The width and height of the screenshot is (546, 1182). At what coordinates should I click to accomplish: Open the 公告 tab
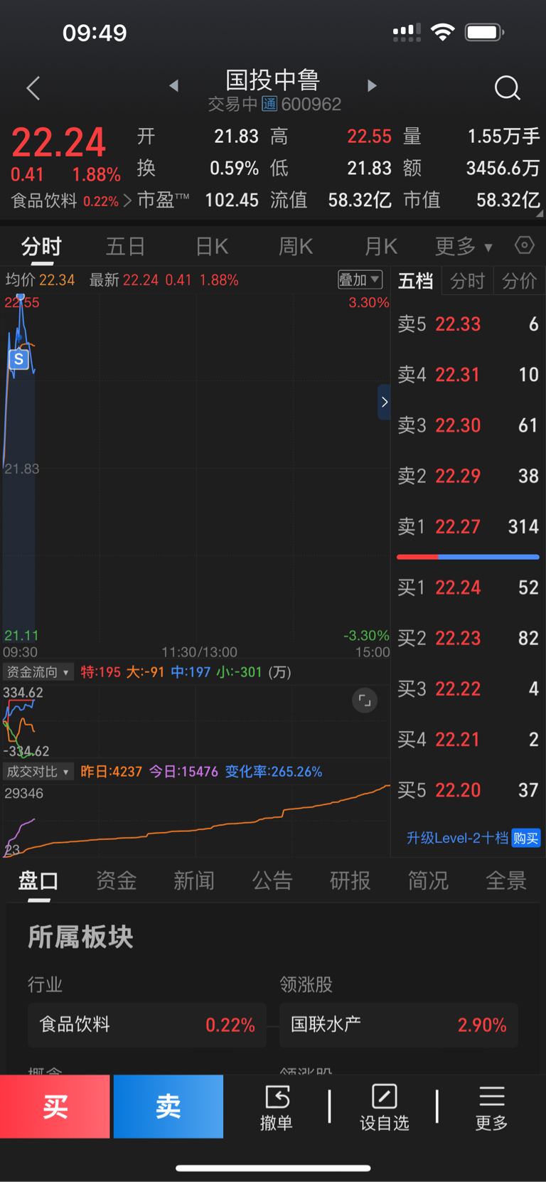tap(272, 881)
